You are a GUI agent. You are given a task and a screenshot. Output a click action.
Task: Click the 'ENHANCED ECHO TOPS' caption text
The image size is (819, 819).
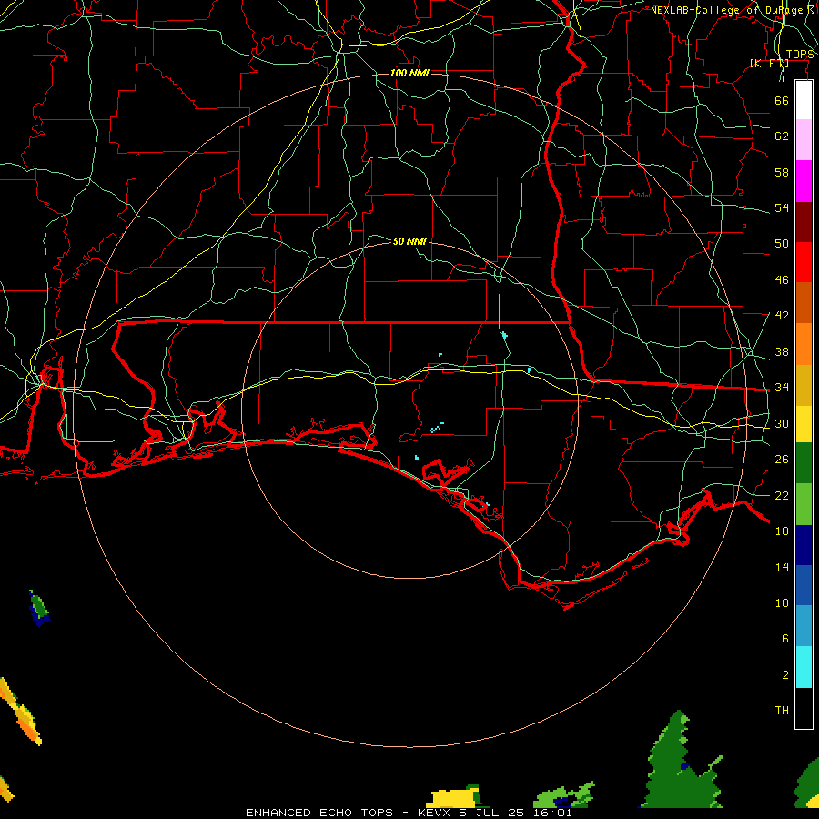pyautogui.click(x=319, y=813)
